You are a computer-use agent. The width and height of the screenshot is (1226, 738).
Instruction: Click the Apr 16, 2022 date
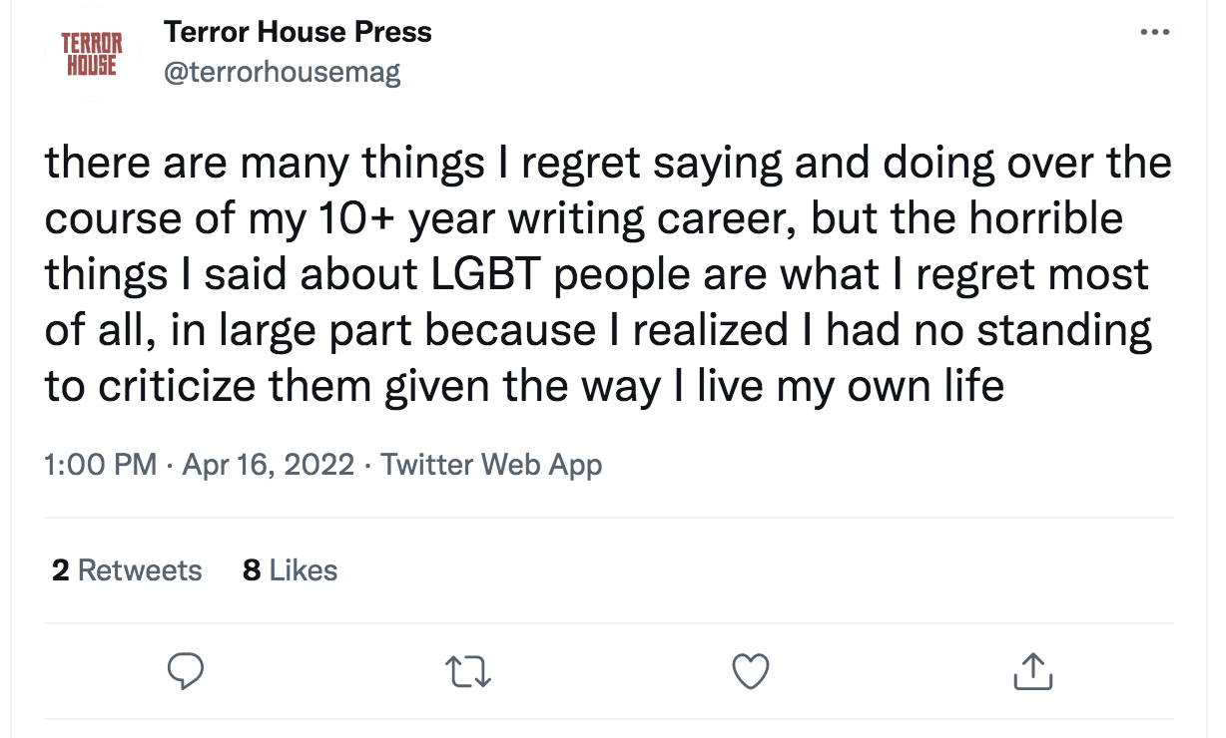(x=269, y=465)
